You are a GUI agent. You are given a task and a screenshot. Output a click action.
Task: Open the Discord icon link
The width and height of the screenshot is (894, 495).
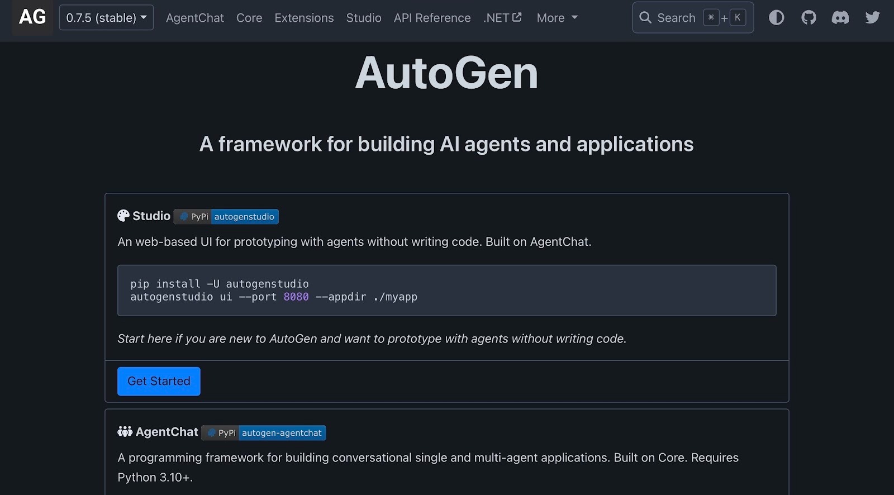pos(840,17)
